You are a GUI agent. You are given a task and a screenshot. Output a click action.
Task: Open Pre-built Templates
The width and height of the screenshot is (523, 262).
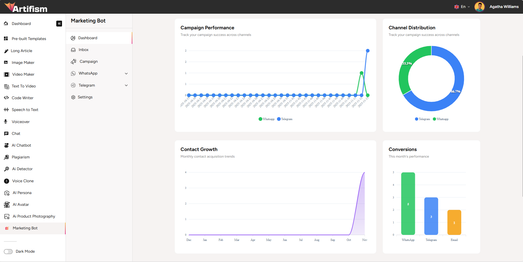pos(29,39)
